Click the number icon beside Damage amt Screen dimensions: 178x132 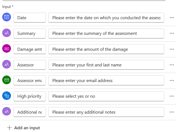click(7, 49)
